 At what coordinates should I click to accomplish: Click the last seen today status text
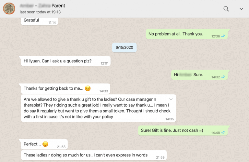click(40, 12)
